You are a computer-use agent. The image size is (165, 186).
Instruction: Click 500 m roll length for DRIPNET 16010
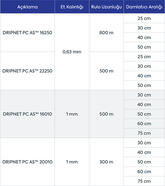click(106, 114)
